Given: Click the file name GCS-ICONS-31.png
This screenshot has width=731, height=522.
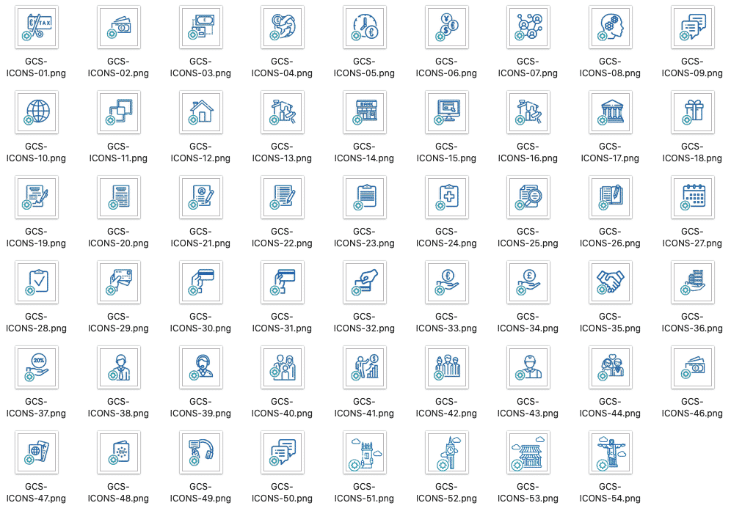Looking at the screenshot, I should coord(282,323).
